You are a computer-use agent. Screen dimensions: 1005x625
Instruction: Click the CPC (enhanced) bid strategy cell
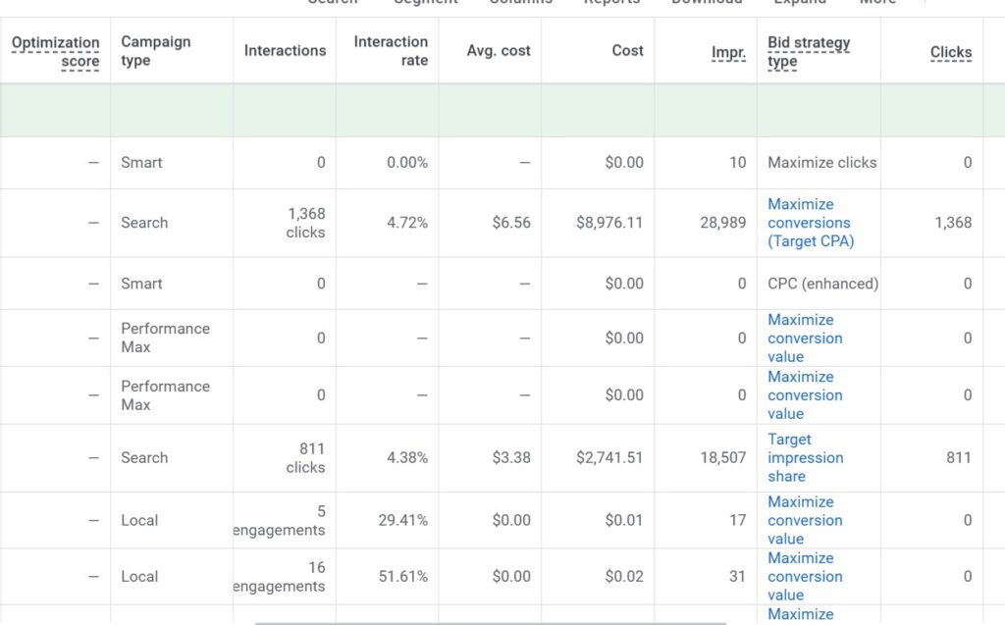tap(822, 284)
